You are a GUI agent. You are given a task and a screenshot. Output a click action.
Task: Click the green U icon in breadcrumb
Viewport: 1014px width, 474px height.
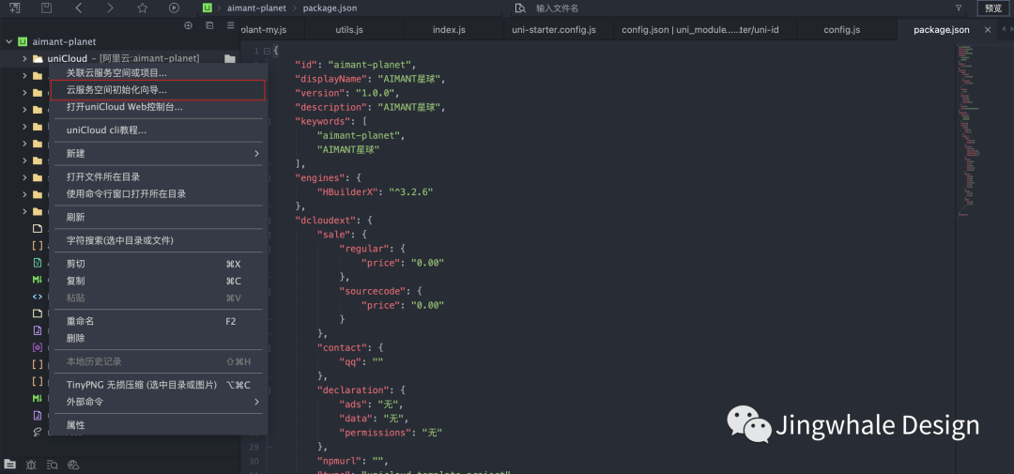pyautogui.click(x=207, y=8)
